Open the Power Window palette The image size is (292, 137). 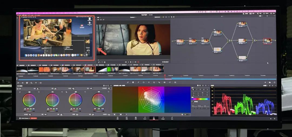[144, 82]
